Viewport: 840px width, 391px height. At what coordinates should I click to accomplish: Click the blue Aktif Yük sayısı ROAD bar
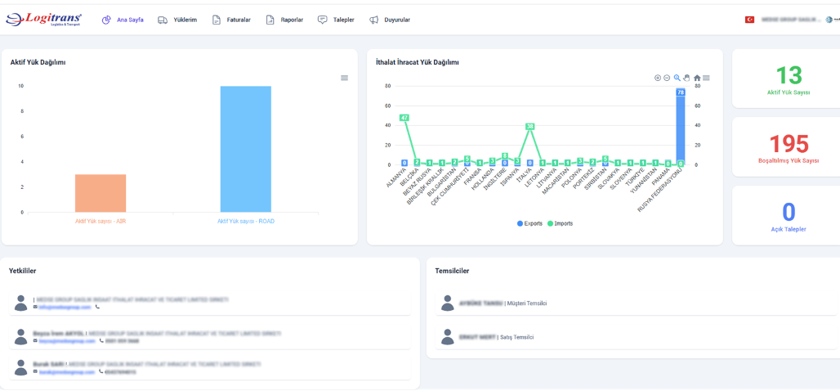(x=245, y=149)
